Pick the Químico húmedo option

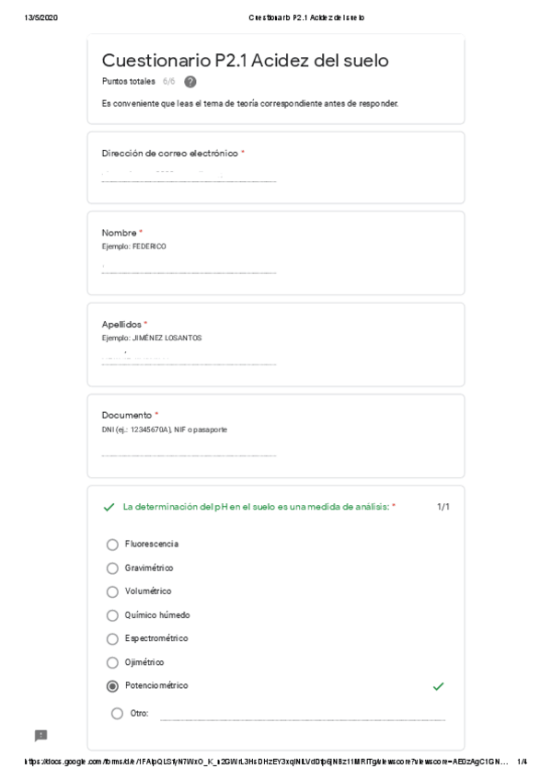(113, 615)
